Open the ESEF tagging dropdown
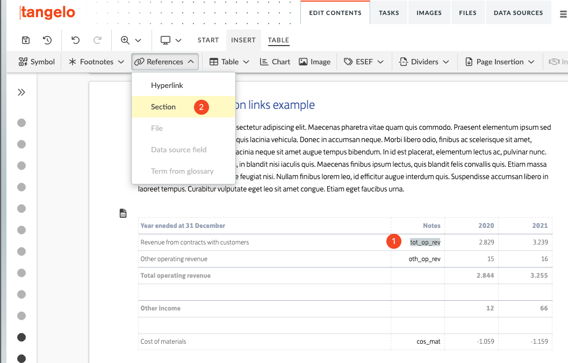The image size is (568, 363). coord(364,62)
